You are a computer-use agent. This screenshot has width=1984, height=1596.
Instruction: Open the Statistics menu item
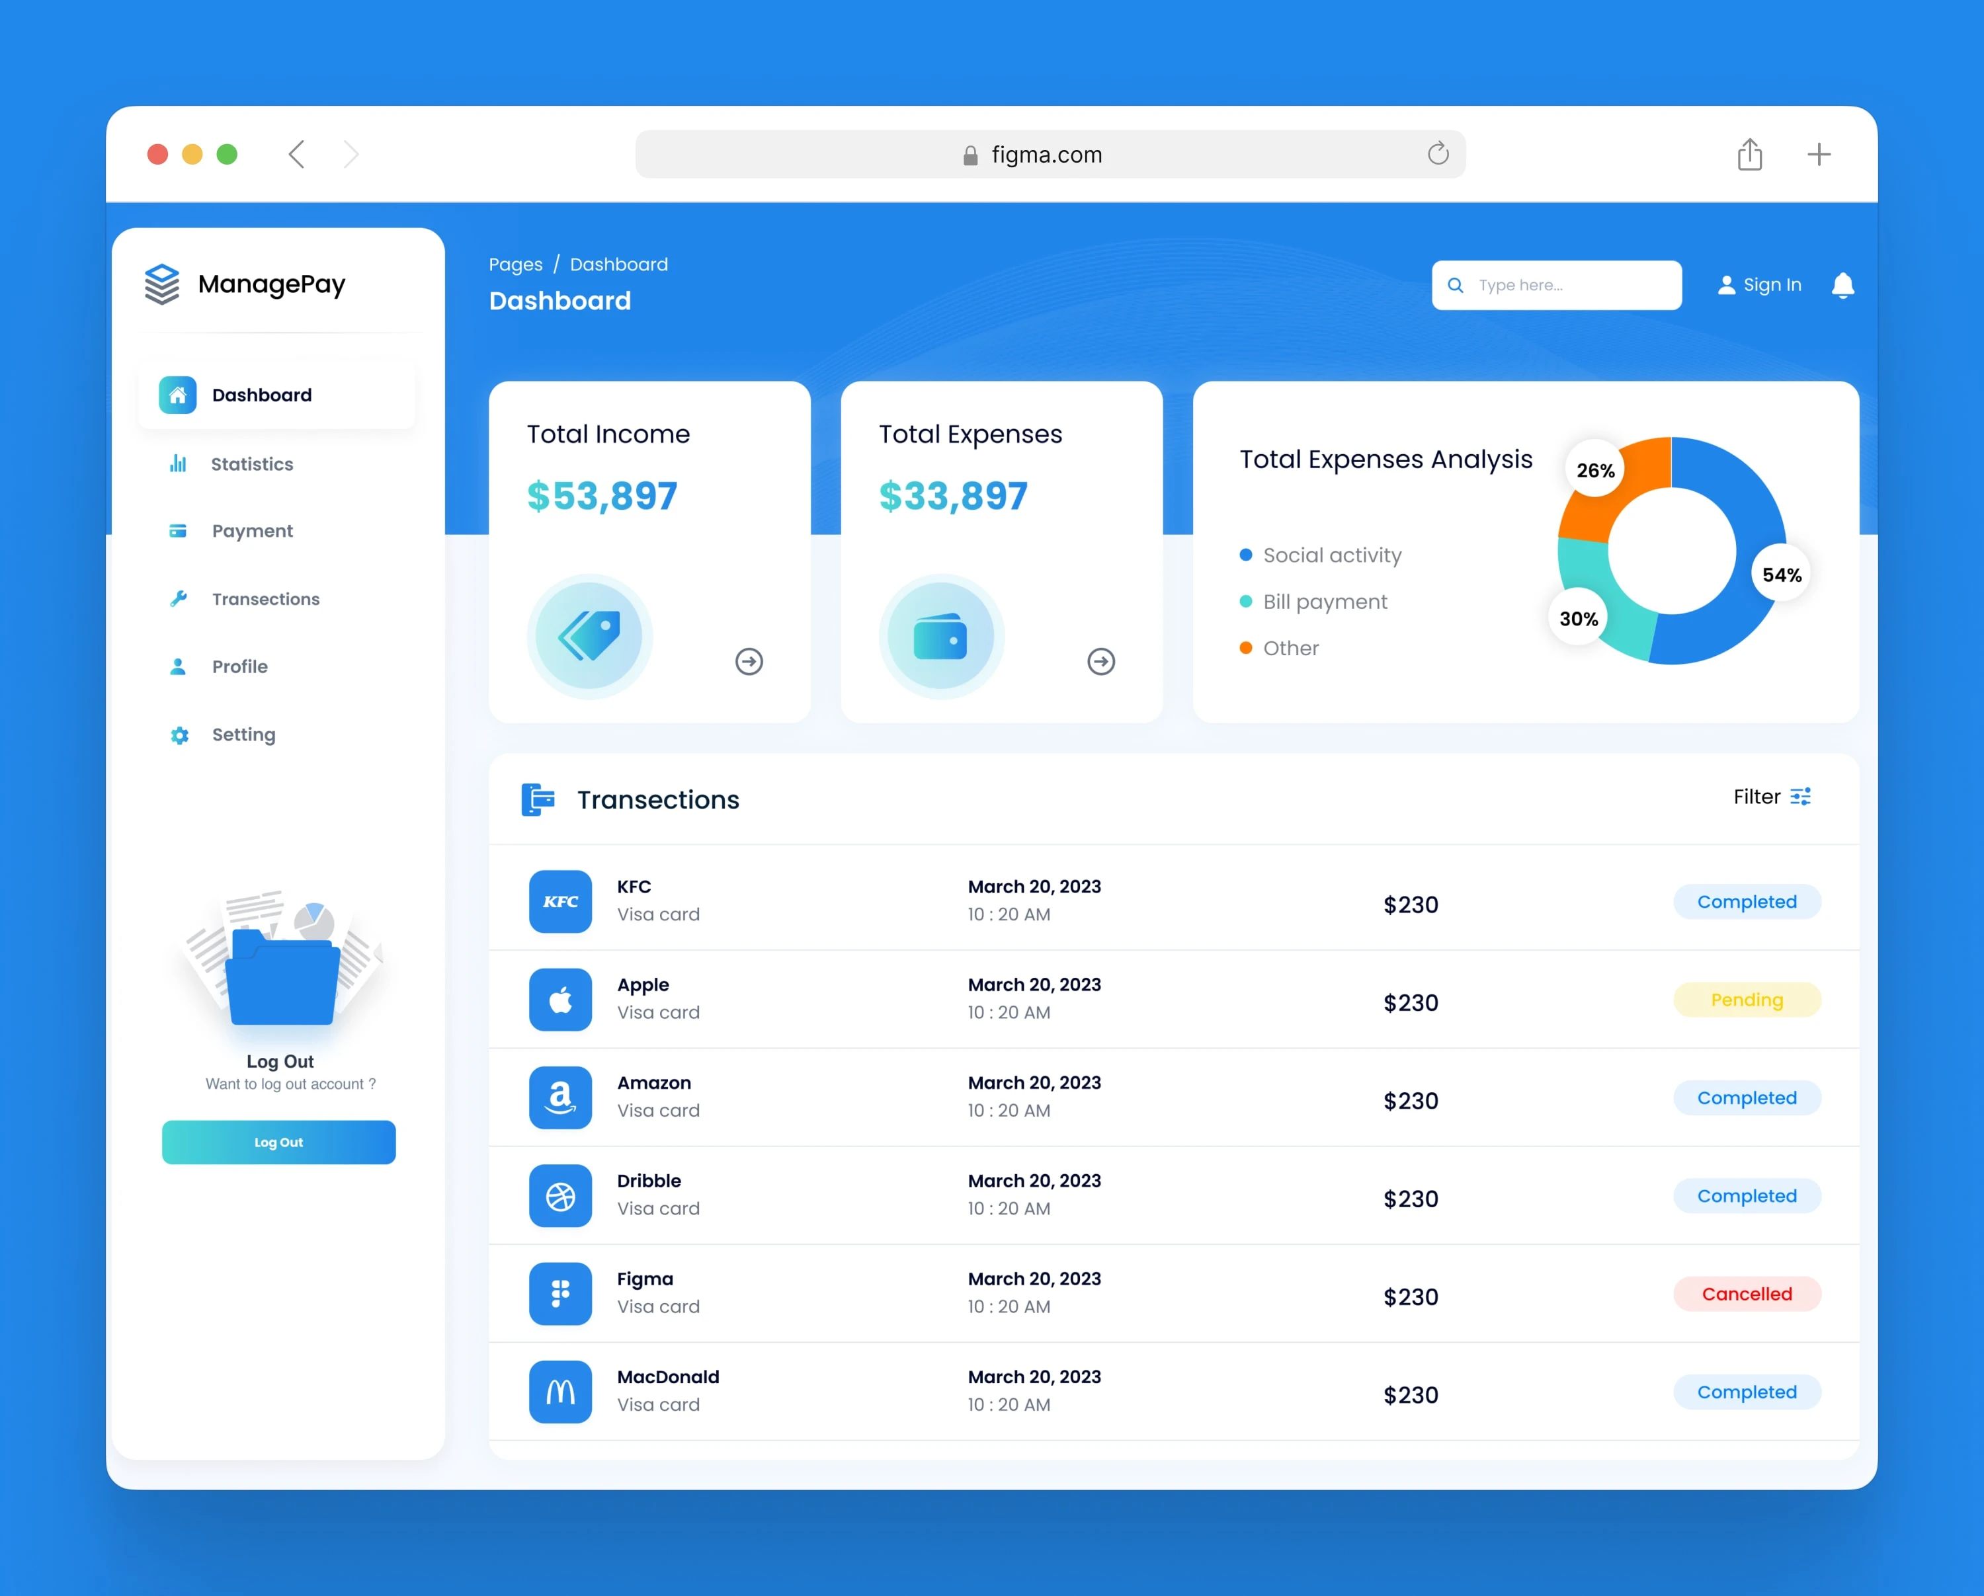(251, 463)
